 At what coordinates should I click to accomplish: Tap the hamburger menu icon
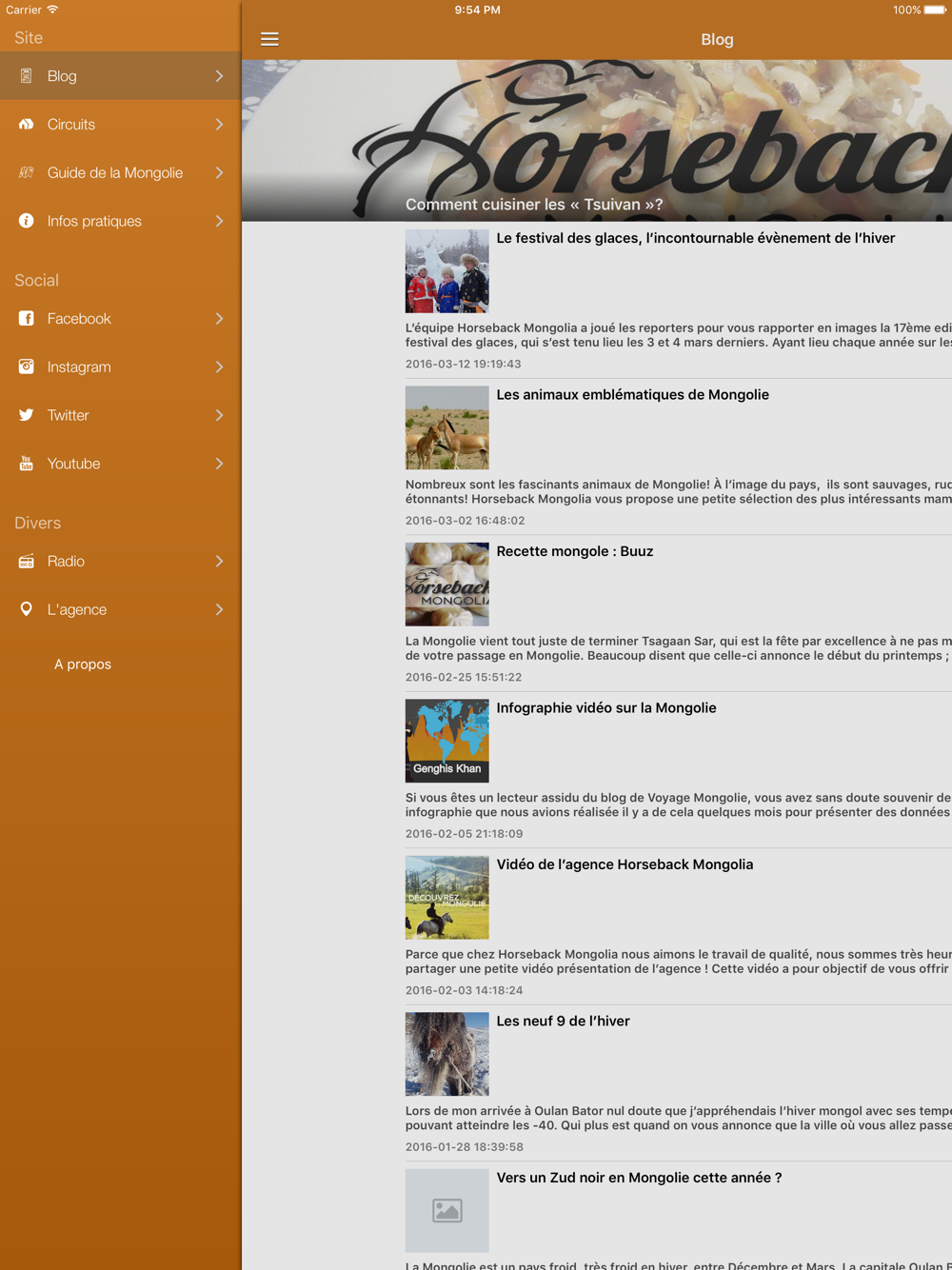click(x=269, y=39)
